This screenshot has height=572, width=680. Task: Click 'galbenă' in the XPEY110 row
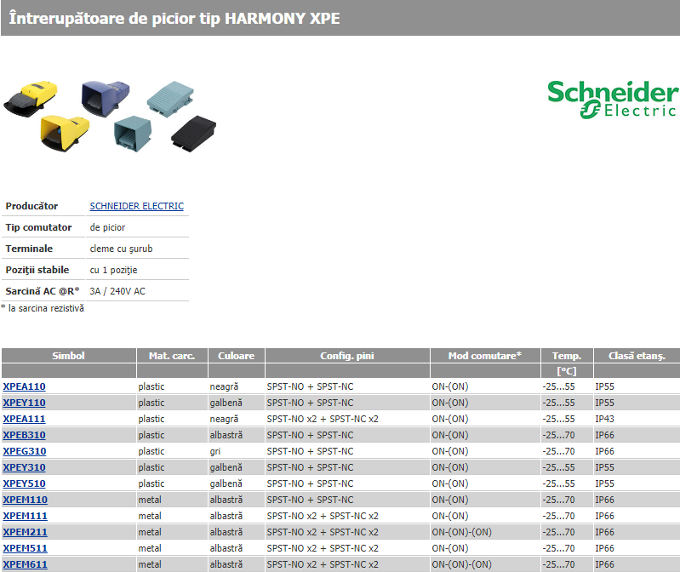tap(226, 403)
